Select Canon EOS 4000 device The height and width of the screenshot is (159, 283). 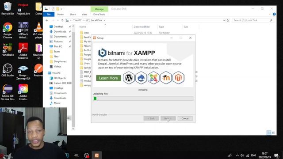click(x=62, y=83)
